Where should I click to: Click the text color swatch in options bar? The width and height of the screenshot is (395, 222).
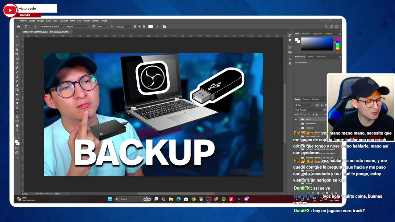151,27
